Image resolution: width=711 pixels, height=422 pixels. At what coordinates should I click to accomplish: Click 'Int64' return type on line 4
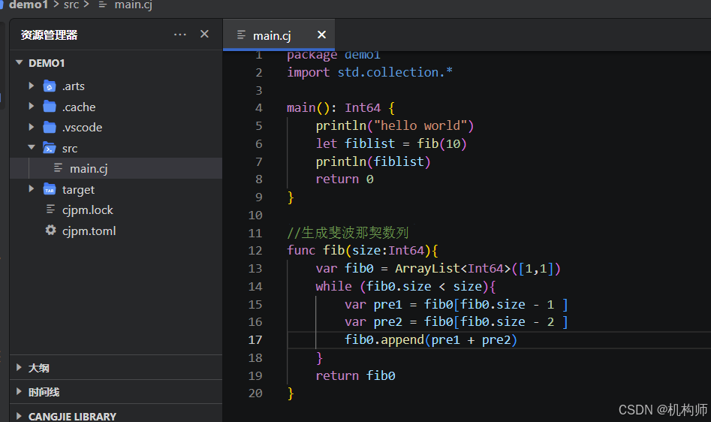click(x=363, y=107)
